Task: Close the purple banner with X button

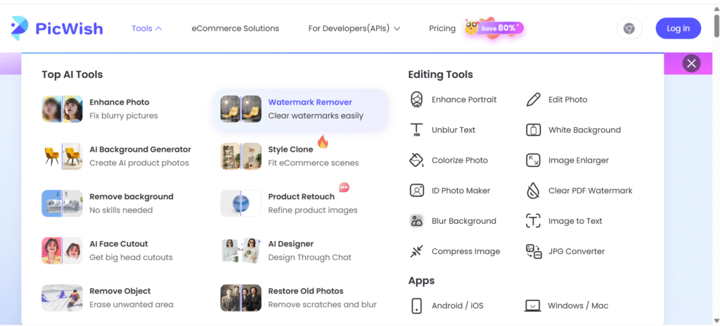Action: coord(692,64)
